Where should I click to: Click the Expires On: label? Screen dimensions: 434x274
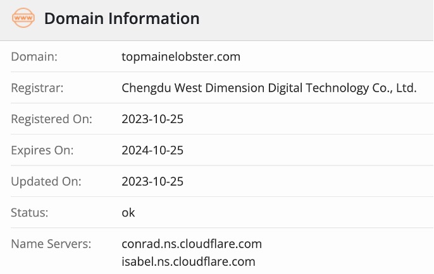point(42,150)
